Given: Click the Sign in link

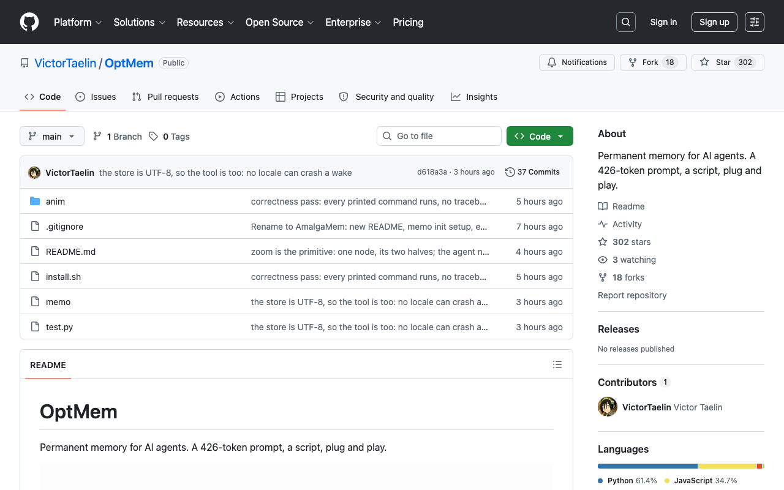Looking at the screenshot, I should pyautogui.click(x=664, y=22).
